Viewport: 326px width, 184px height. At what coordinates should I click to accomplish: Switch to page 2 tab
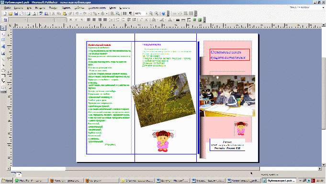click(x=19, y=174)
